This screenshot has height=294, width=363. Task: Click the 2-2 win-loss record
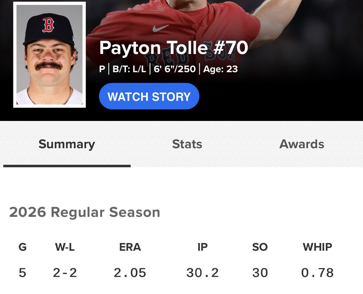(x=65, y=273)
